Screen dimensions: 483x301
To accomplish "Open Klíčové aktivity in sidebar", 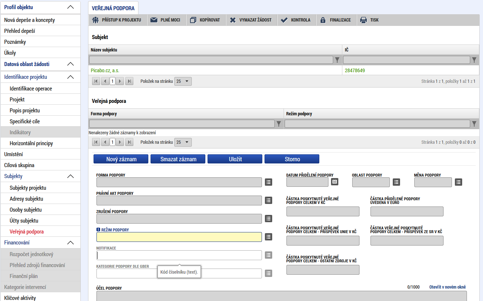I will 40,297.
